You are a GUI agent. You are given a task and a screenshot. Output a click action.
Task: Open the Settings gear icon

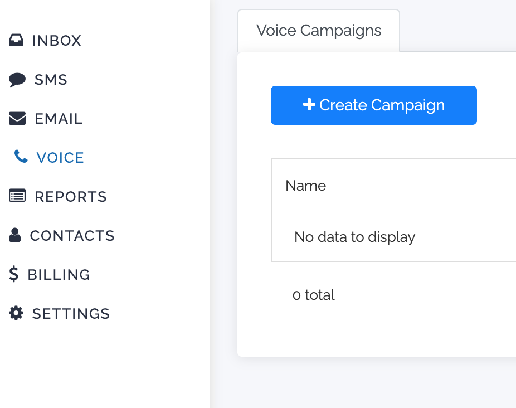[17, 313]
